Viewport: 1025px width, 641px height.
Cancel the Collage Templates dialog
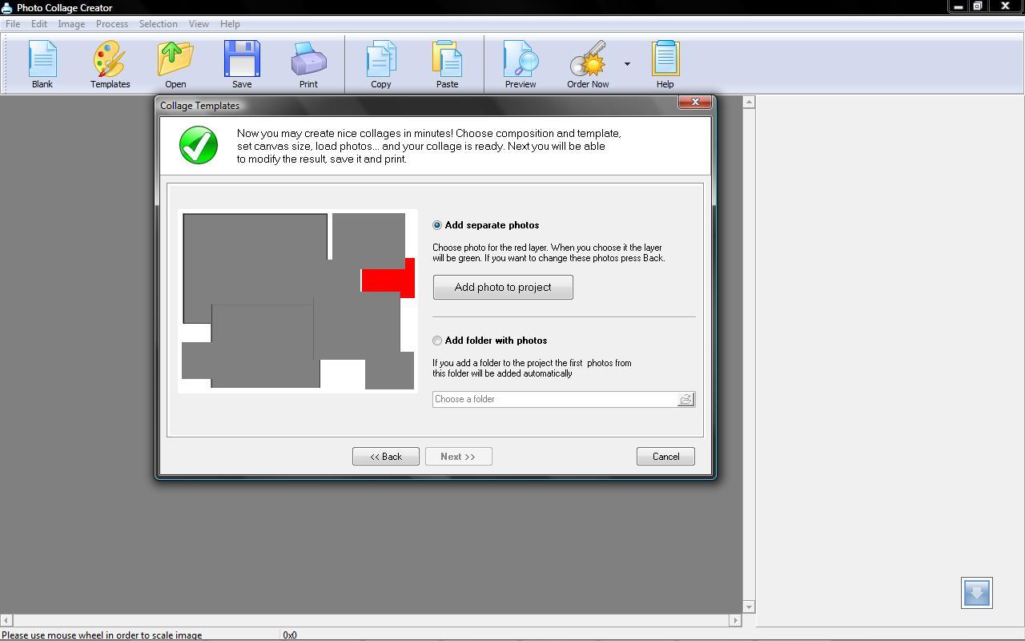tap(665, 456)
